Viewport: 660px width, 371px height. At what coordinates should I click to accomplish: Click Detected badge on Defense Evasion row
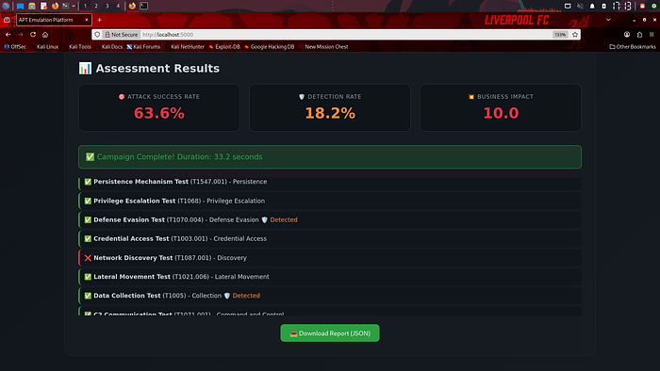click(x=279, y=219)
